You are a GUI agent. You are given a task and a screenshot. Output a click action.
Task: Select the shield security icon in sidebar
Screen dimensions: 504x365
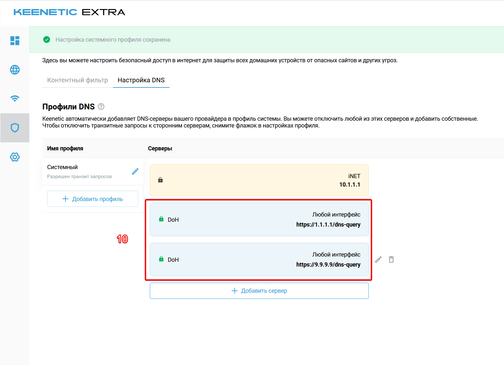point(15,128)
